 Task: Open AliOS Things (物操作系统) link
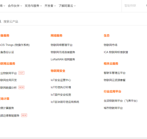click(x=15, y=45)
